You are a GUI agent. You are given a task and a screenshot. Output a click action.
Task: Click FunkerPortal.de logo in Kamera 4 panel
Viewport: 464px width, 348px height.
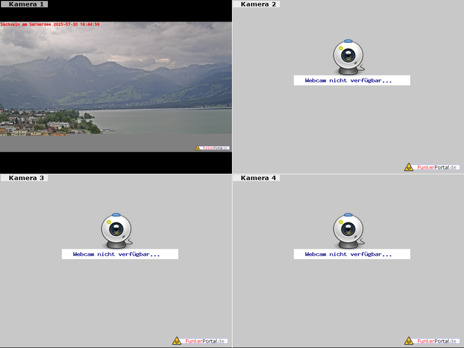coord(432,341)
